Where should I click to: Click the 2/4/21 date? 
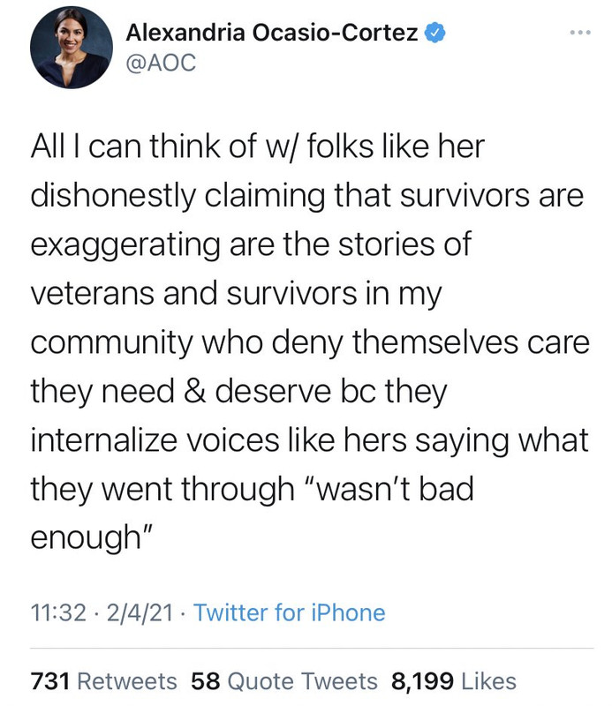tap(140, 612)
